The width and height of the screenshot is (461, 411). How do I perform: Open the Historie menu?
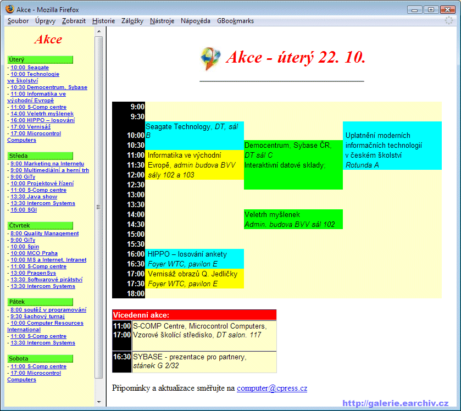(x=103, y=21)
